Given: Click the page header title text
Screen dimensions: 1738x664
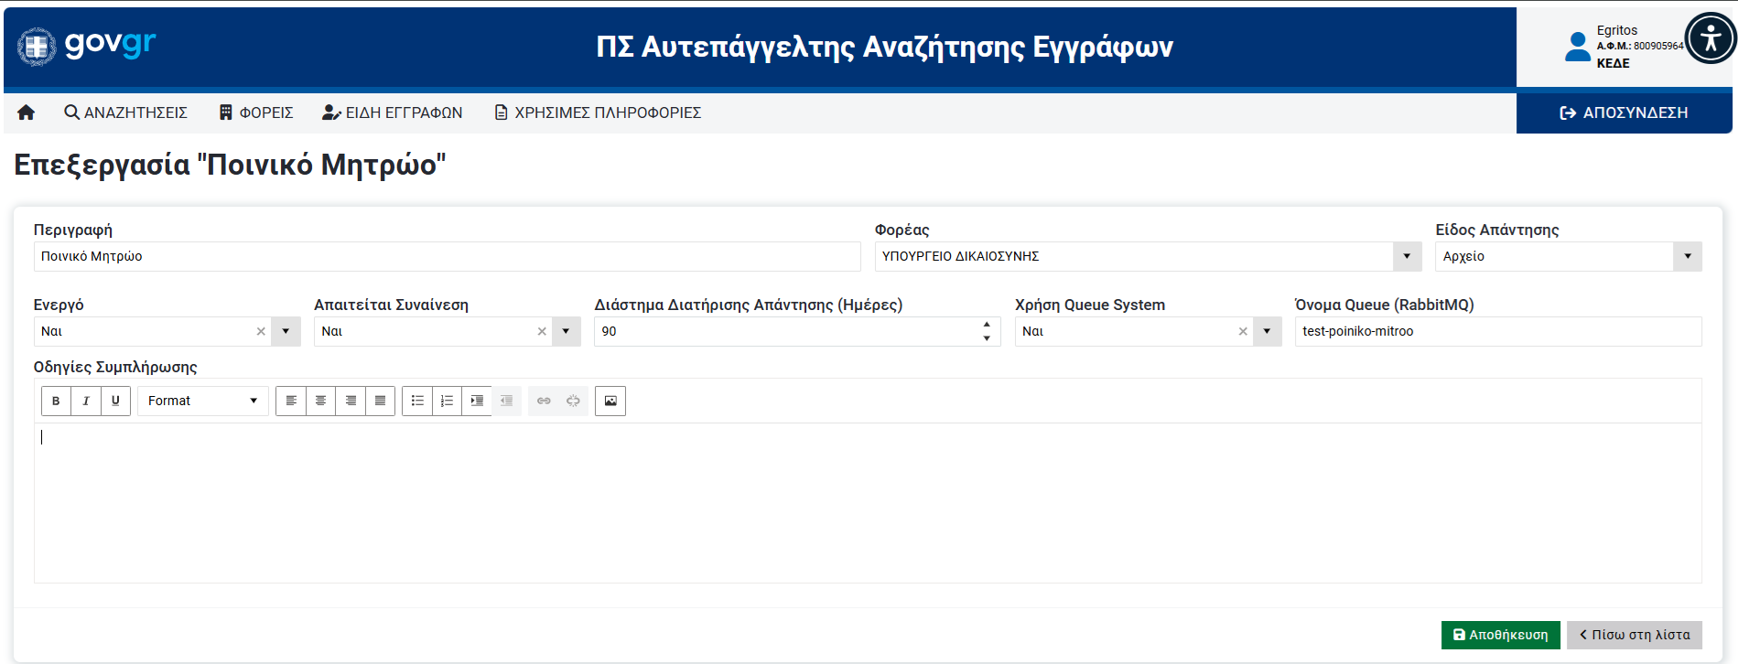Looking at the screenshot, I should click(884, 47).
